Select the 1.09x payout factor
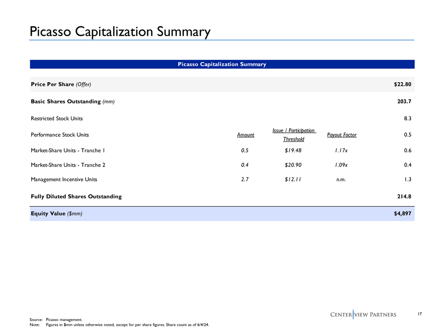This screenshot has width=436, height=327. coord(342,165)
